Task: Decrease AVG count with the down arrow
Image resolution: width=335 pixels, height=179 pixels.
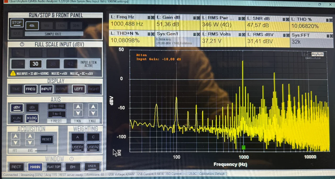Action: point(30,143)
